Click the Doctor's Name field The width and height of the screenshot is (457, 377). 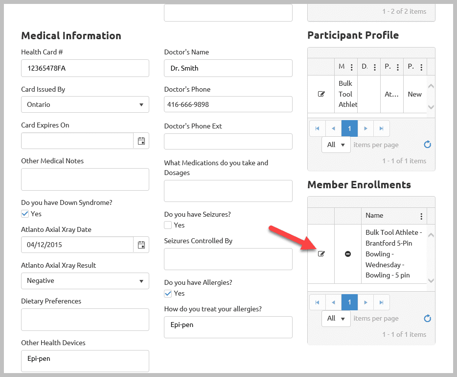click(x=228, y=68)
